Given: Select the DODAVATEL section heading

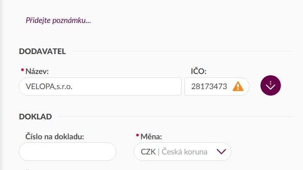Looking at the screenshot, I should click(42, 51).
